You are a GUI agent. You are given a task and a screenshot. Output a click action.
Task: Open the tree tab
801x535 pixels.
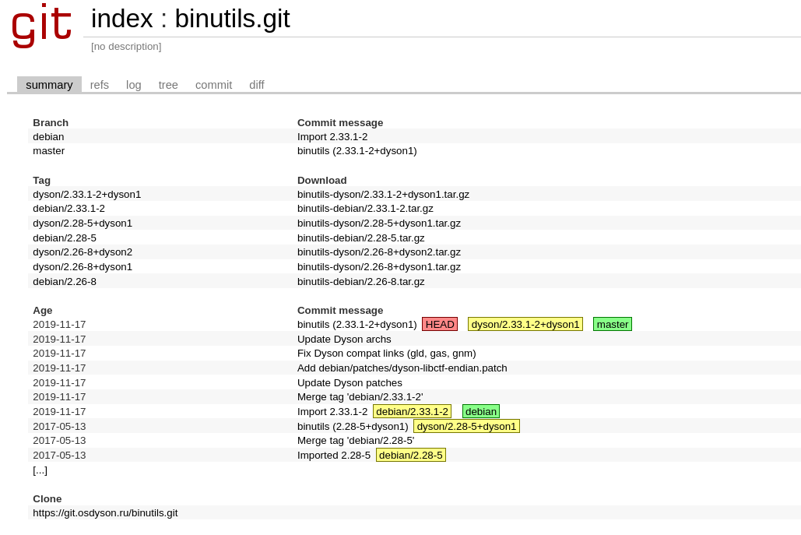(x=168, y=85)
